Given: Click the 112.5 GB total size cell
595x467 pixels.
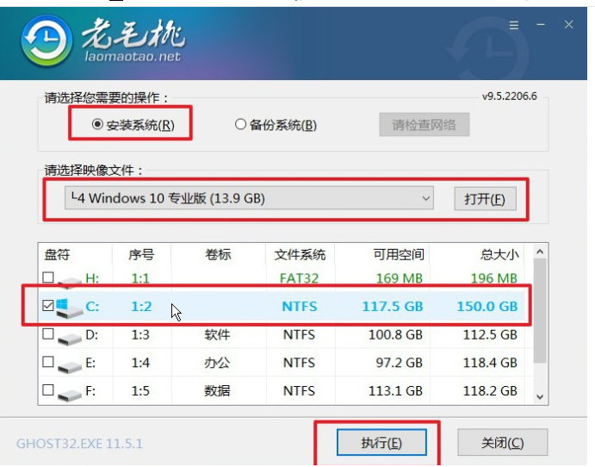Looking at the screenshot, I should point(490,335).
